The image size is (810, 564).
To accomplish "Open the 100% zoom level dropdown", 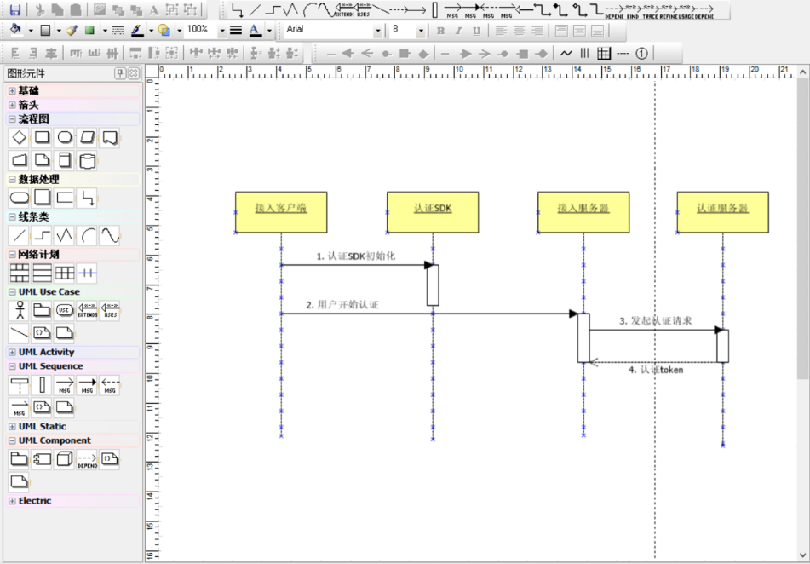I will tap(222, 31).
